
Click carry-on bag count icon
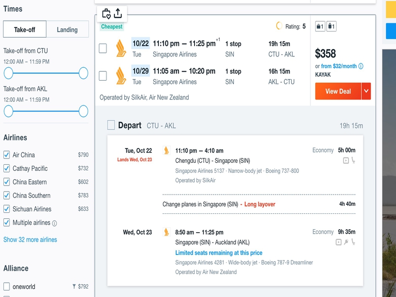tap(320, 26)
